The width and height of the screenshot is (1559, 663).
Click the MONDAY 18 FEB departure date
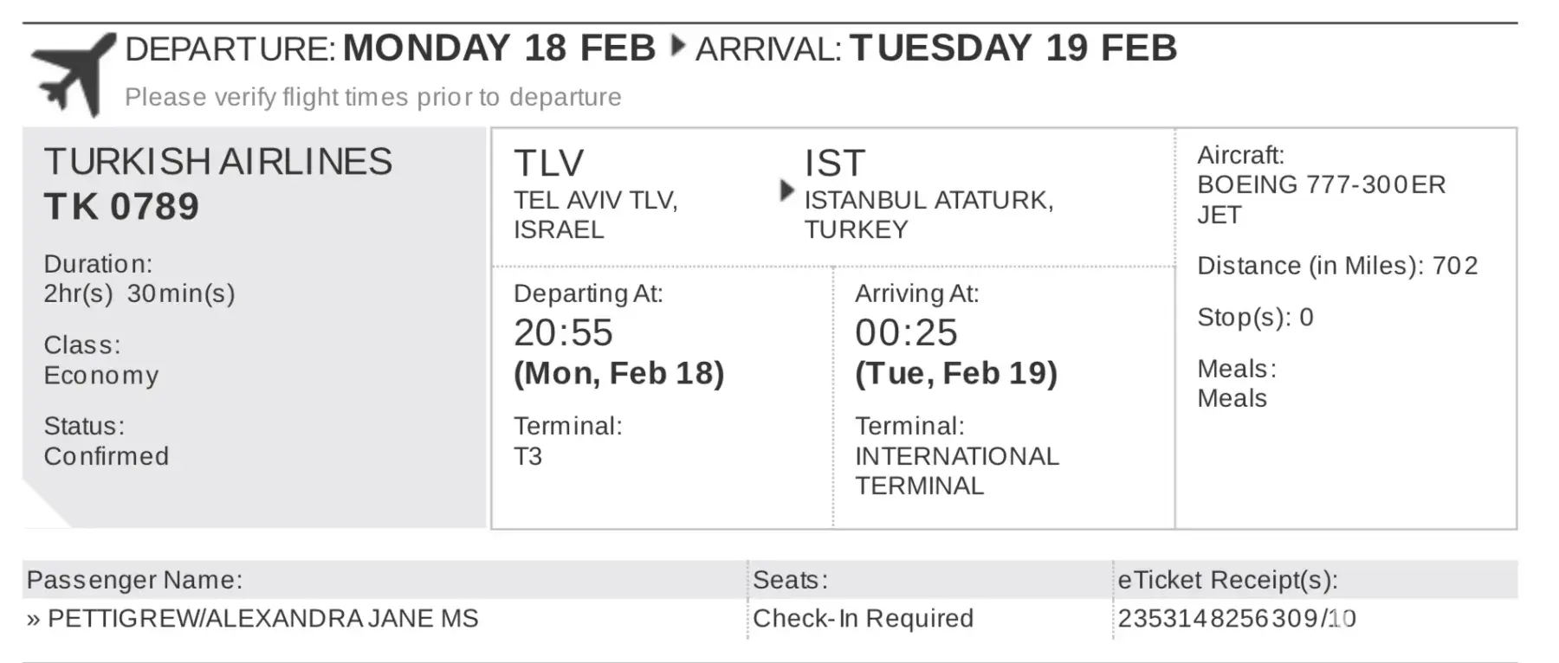pyautogui.click(x=499, y=48)
